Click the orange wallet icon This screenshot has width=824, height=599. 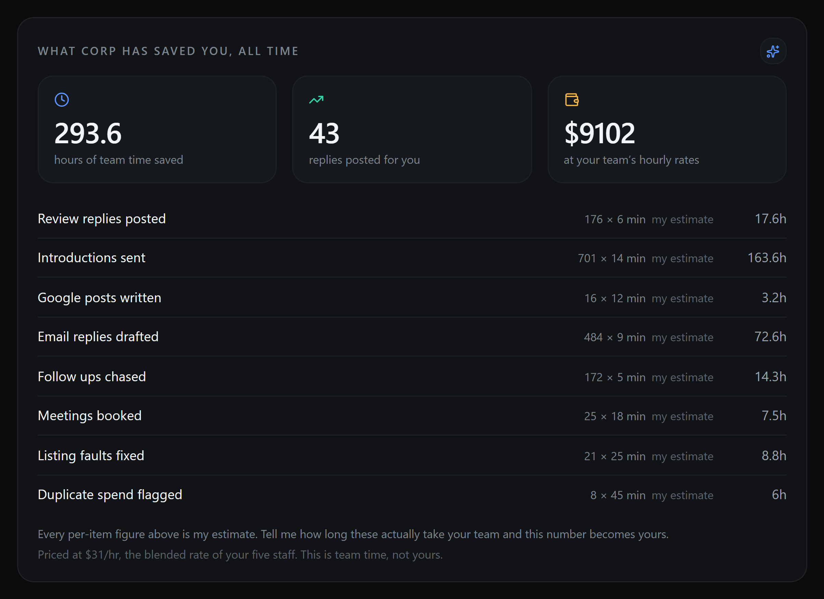[572, 99]
